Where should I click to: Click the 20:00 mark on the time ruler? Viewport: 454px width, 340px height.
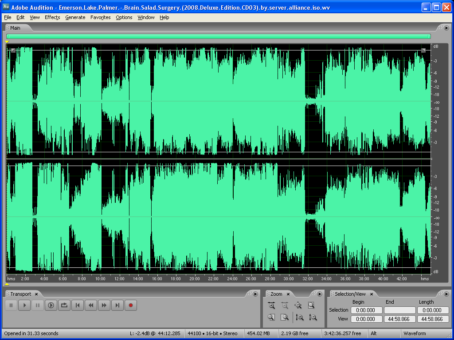point(194,279)
